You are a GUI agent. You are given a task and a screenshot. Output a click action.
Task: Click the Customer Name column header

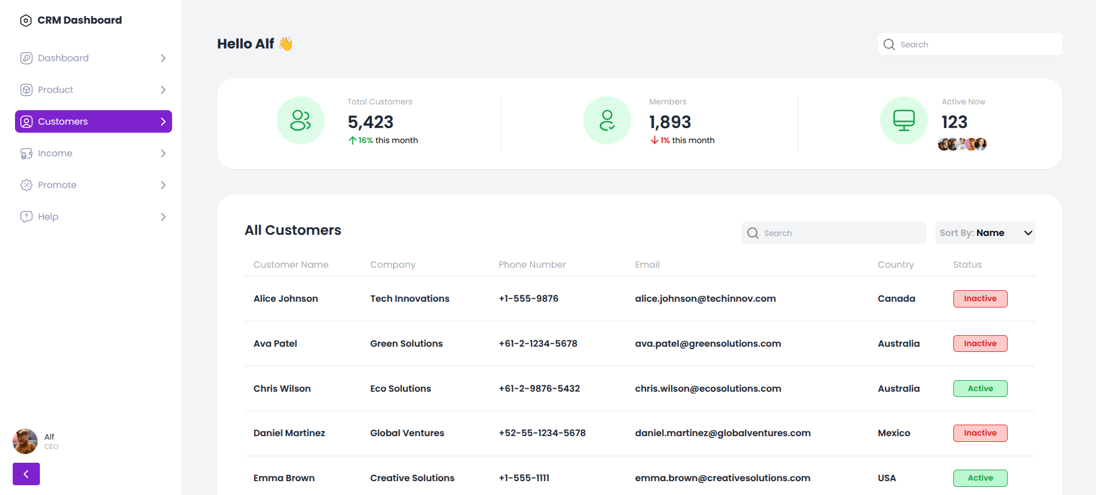click(291, 265)
